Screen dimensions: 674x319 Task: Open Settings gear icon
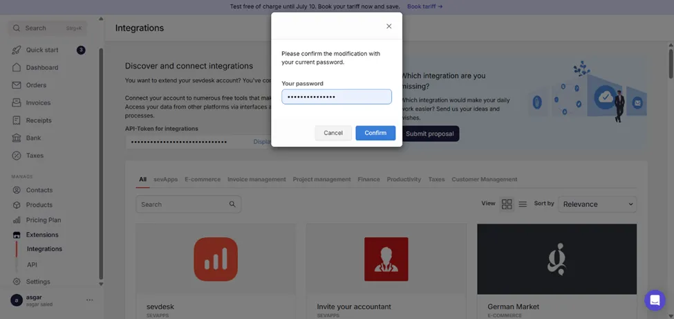coord(17,282)
